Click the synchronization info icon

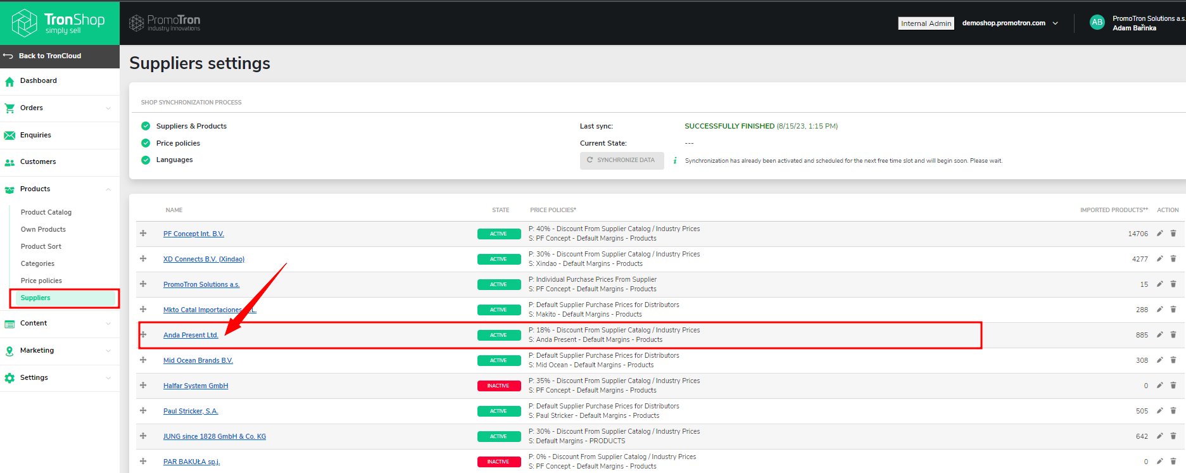point(675,161)
